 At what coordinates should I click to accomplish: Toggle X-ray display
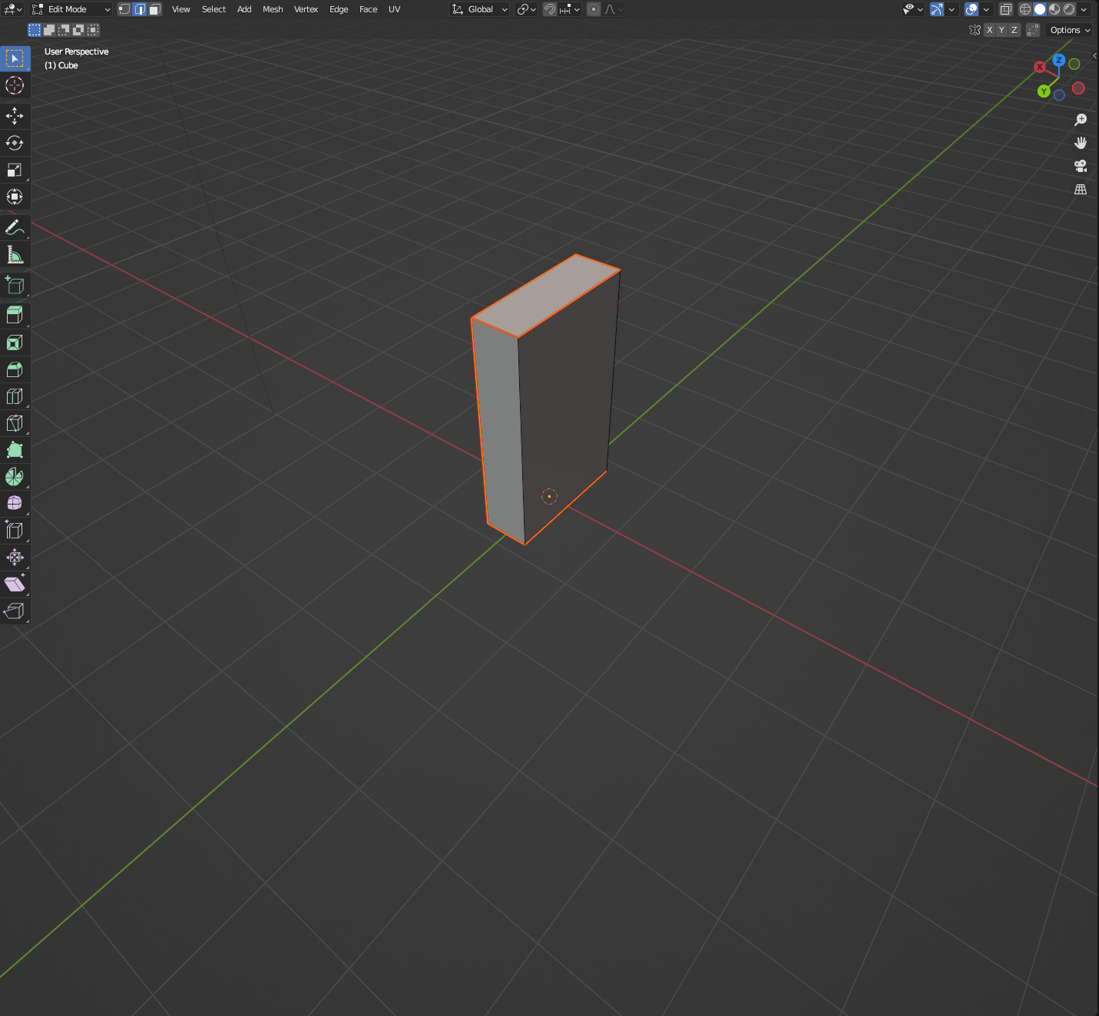point(1006,9)
